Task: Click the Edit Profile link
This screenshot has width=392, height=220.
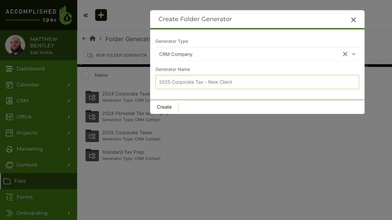Action: pyautogui.click(x=41, y=53)
